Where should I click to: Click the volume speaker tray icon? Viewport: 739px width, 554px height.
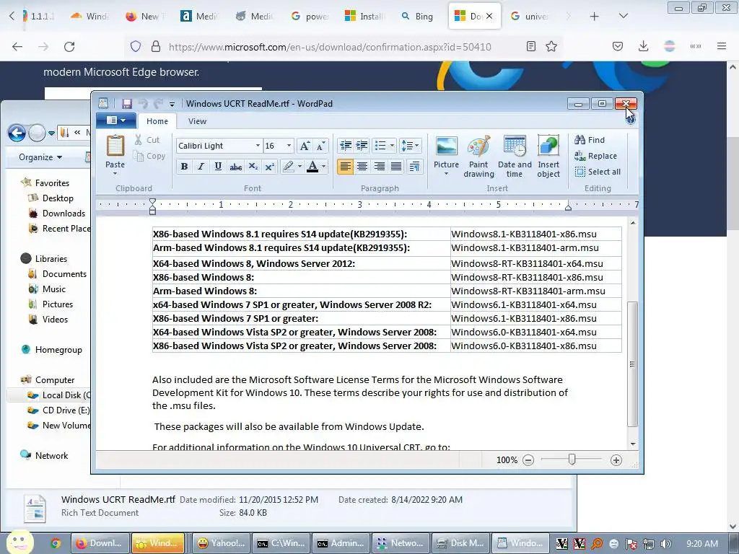click(666, 544)
